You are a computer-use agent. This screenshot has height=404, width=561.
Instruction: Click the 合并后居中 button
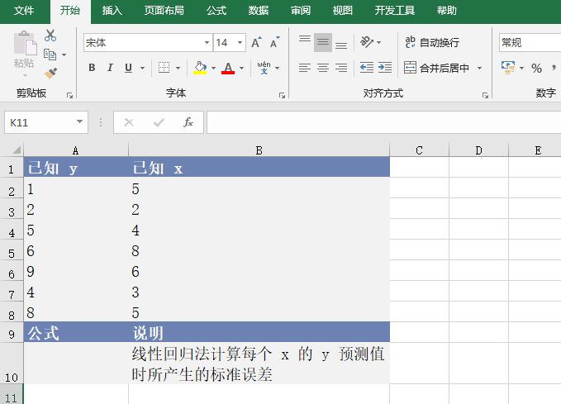[x=437, y=68]
